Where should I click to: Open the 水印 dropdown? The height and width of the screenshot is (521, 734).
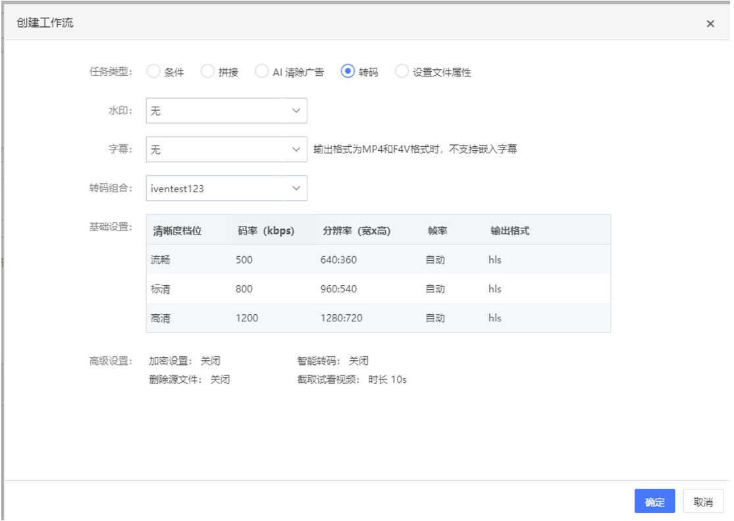click(x=226, y=111)
